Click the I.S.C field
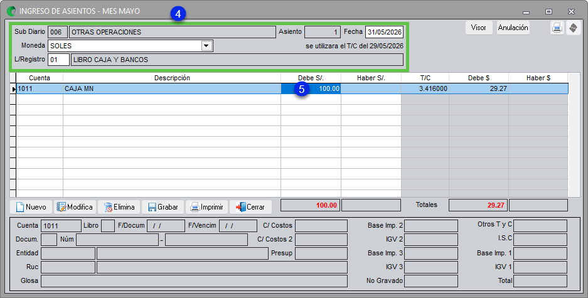The height and width of the screenshot is (298, 588). pos(540,240)
